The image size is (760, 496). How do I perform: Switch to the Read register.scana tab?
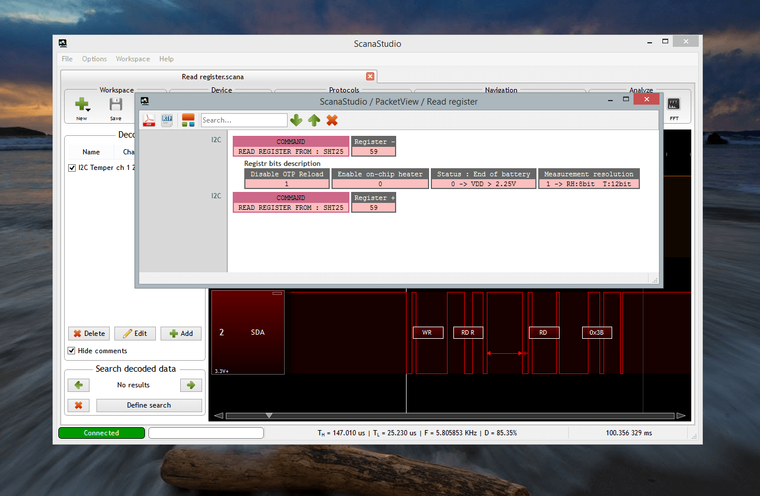coord(214,76)
